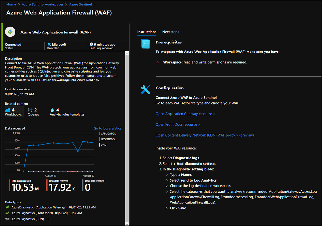Image resolution: width=322 pixels, height=226 pixels.
Task: Click Go to log analytics link
Action: pyautogui.click(x=107, y=128)
